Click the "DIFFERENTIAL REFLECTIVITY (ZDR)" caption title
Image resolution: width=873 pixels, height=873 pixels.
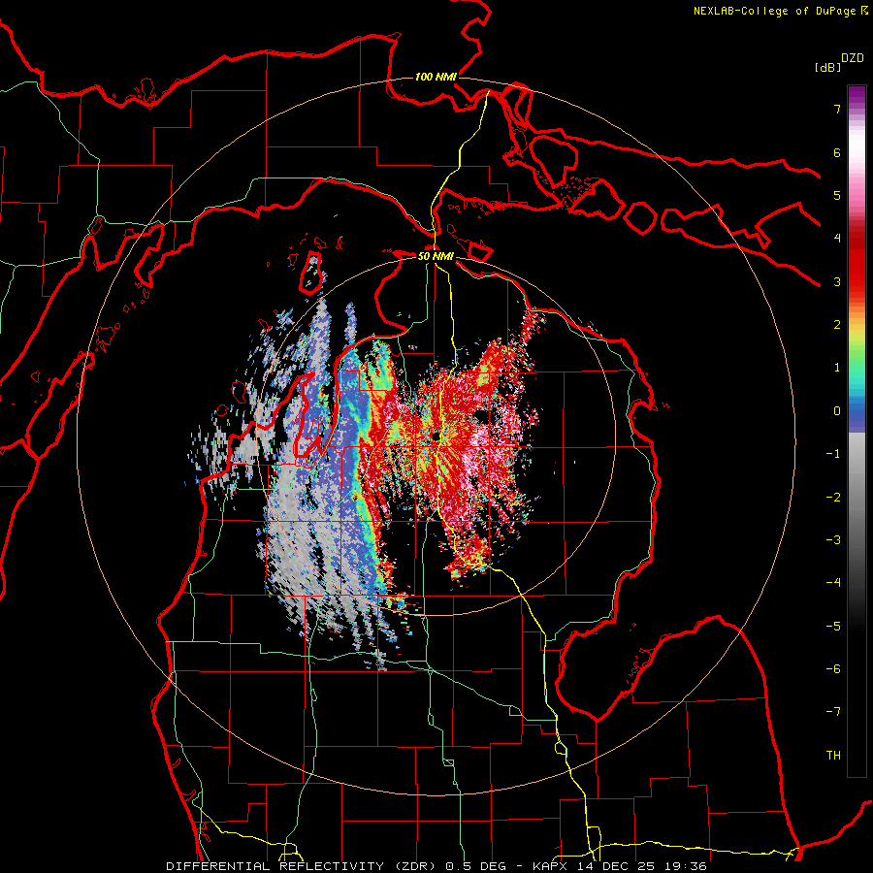(303, 866)
